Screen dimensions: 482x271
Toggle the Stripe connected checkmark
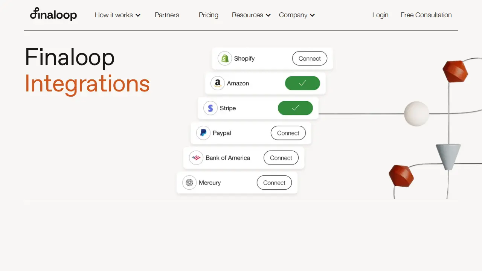(295, 108)
